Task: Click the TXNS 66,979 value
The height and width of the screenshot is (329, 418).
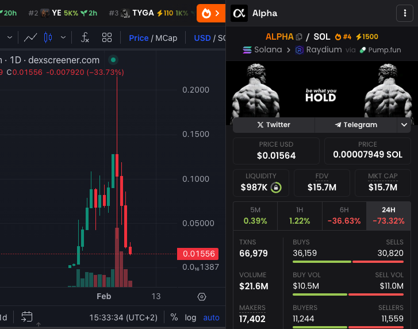Action: pyautogui.click(x=253, y=253)
